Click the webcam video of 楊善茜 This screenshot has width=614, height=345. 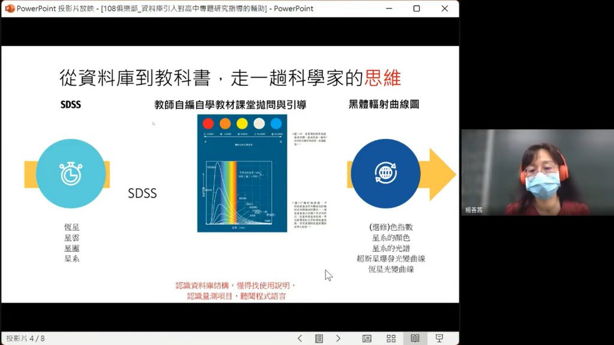pyautogui.click(x=538, y=172)
